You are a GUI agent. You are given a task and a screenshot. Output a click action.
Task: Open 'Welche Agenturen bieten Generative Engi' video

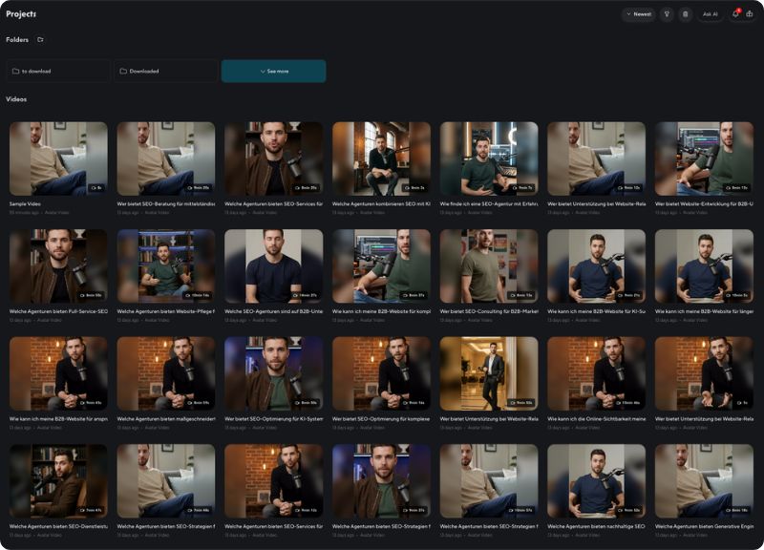pos(703,481)
